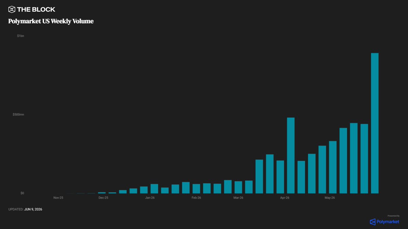Viewport: 408px width, 229px height.
Task: Click "THE BLOCK" brand name text
Action: [x=36, y=9]
